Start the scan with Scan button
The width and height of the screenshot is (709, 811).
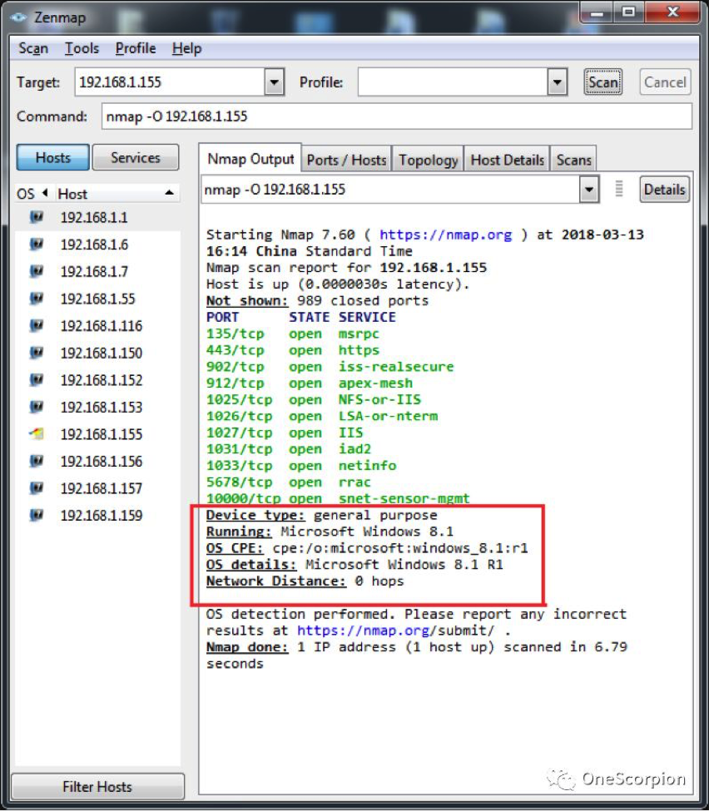click(x=603, y=82)
